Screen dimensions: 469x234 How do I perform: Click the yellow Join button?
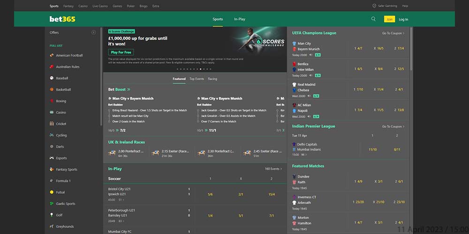click(389, 19)
